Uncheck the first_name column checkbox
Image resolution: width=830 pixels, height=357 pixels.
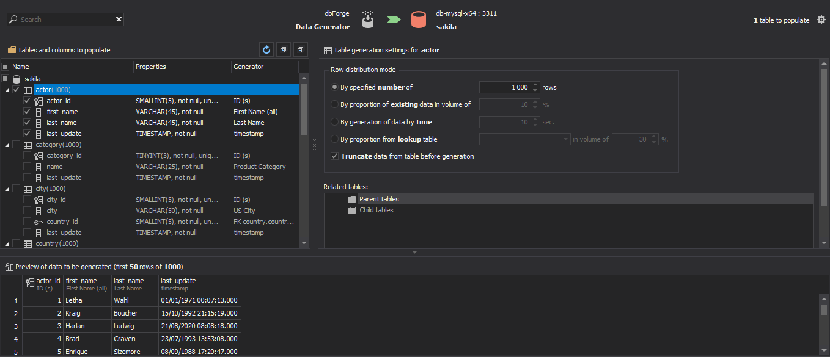27,112
